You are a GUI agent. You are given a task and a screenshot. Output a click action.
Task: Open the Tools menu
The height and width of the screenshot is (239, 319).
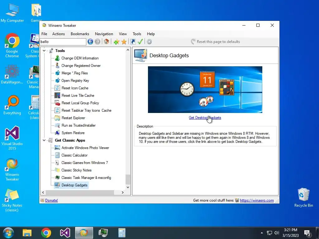tap(137, 34)
